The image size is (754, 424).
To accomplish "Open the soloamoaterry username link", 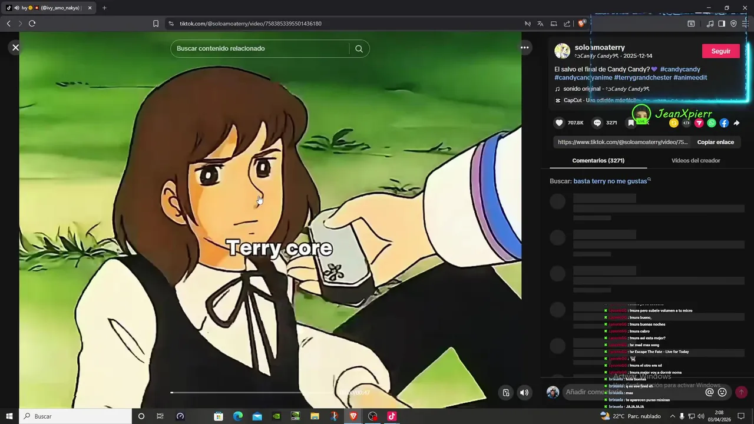I will click(x=600, y=47).
